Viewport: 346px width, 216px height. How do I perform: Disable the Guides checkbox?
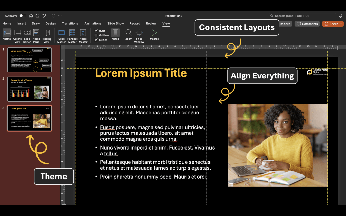pos(96,40)
